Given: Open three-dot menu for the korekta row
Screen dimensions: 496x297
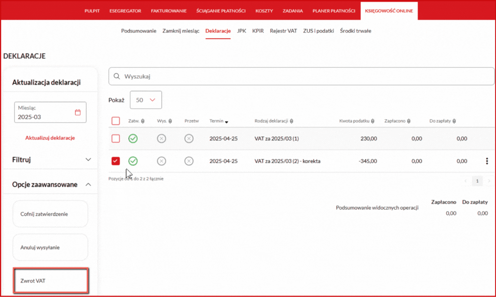Looking at the screenshot, I should [487, 161].
